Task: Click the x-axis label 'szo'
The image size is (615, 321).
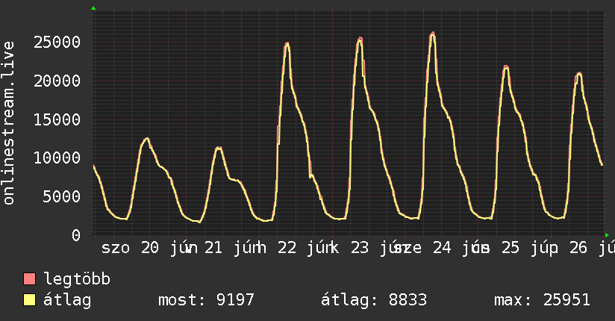Action: (116, 248)
